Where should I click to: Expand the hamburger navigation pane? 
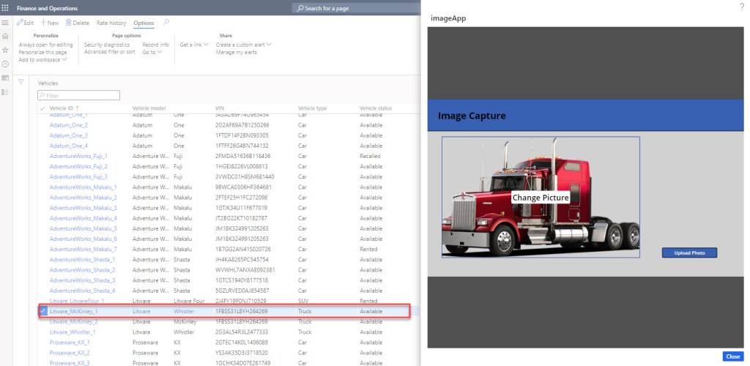[6, 23]
